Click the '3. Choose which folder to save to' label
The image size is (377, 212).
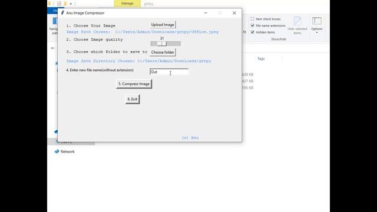click(107, 52)
